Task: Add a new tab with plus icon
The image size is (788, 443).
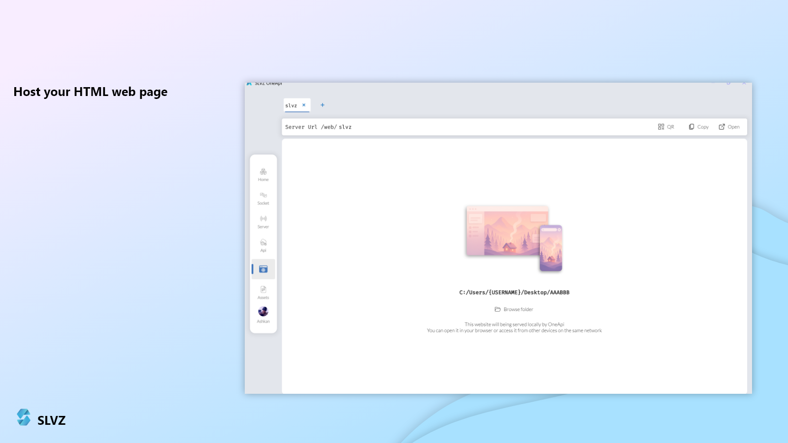Action: coord(323,105)
